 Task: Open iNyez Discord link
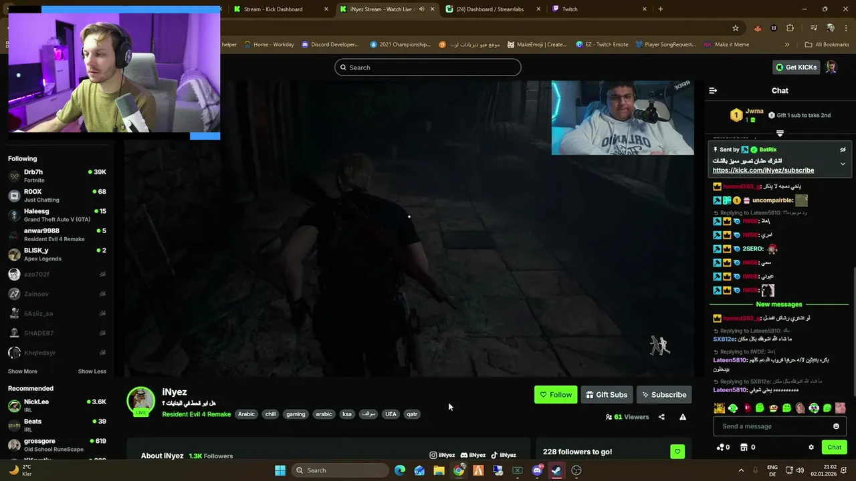[x=473, y=455]
